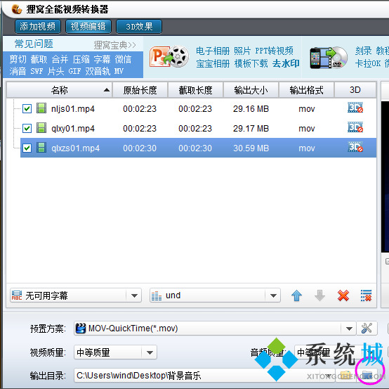The image size is (389, 389).
Task: Expand the 预置方案 MOV-QuickTime dropdown
Action: click(349, 329)
